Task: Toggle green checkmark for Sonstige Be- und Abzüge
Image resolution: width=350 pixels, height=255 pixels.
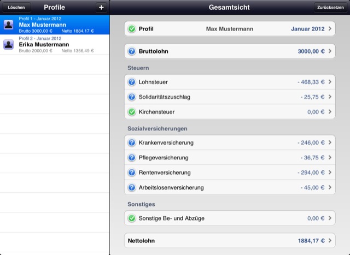Action: click(131, 218)
